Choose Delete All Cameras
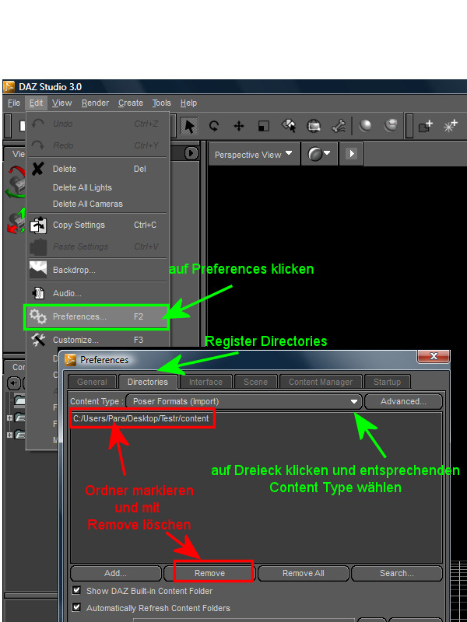Screen dimensions: 467x622 [98, 204]
